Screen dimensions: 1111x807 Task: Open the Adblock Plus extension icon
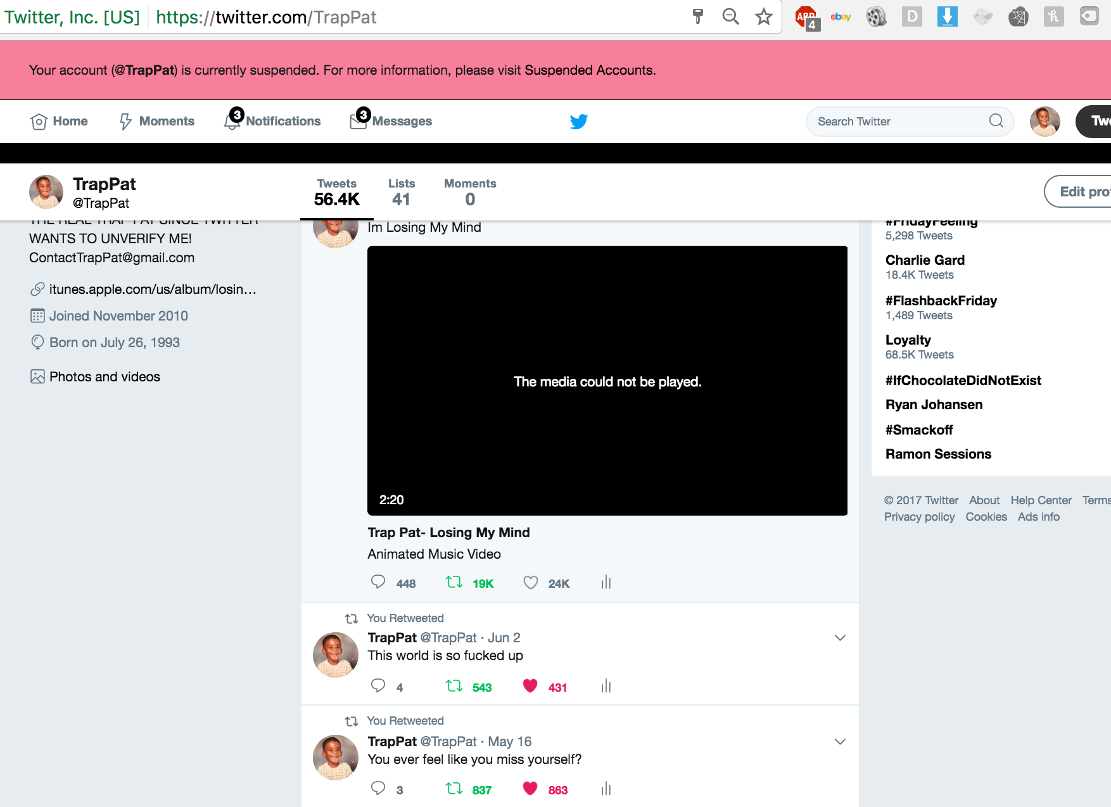[807, 18]
